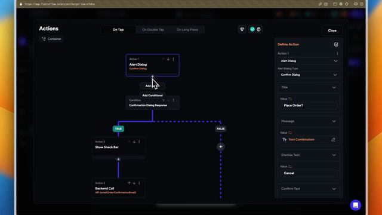Click plus button below Show Snack Bar
382x215 pixels.
118,159
